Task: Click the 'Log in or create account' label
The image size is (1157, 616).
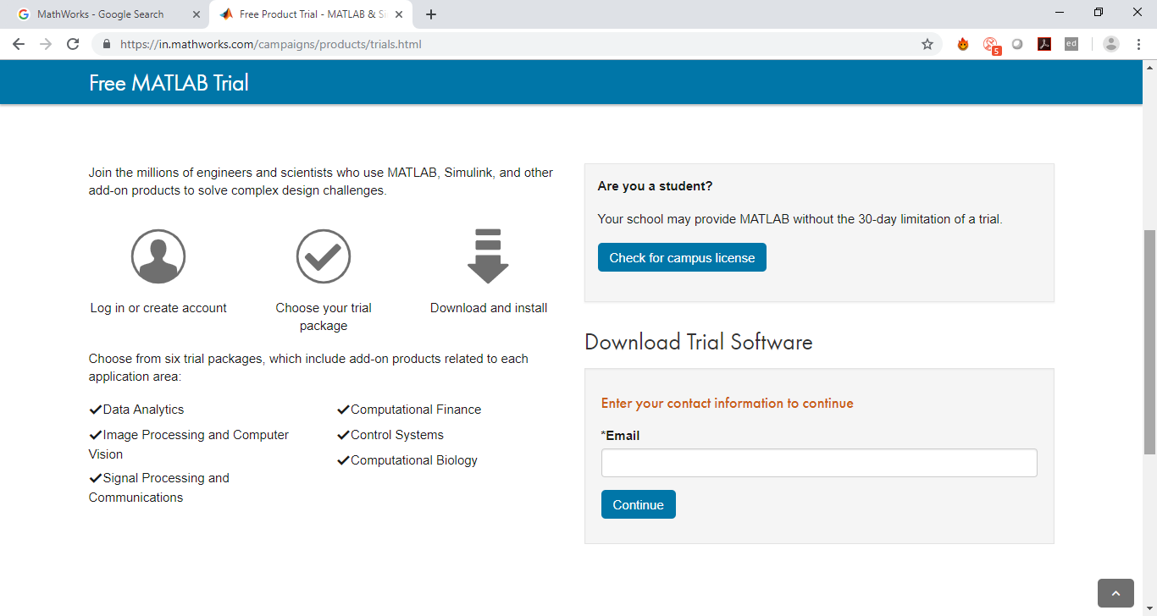Action: pos(158,308)
